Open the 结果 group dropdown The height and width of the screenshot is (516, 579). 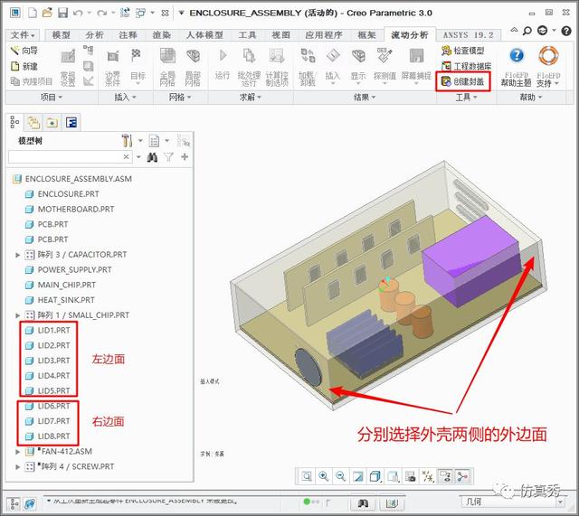tap(365, 98)
